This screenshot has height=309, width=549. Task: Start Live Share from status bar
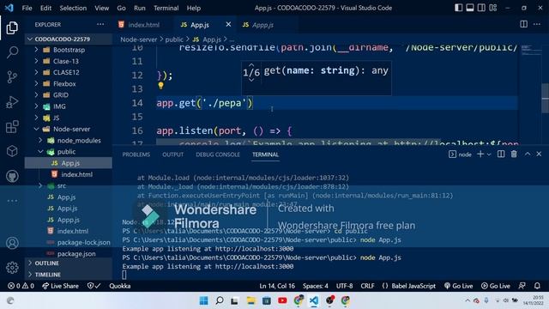tap(60, 286)
